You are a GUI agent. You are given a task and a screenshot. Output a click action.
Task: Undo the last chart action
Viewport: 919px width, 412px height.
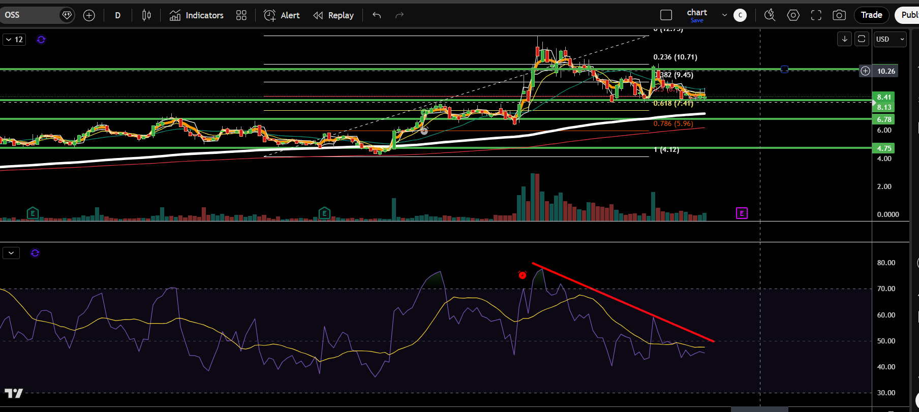click(377, 15)
